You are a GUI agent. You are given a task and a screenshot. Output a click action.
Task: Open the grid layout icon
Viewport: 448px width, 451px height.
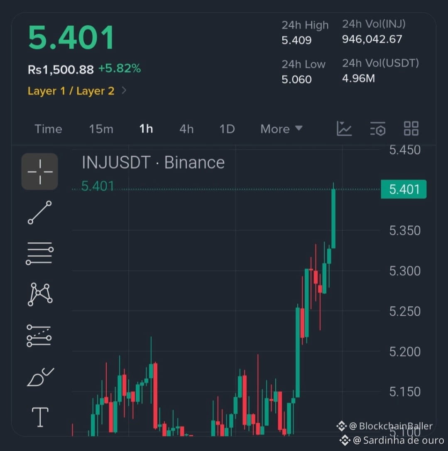(411, 128)
